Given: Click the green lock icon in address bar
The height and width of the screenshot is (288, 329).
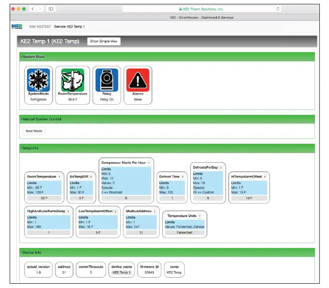Looking at the screenshot, I should click(x=180, y=9).
